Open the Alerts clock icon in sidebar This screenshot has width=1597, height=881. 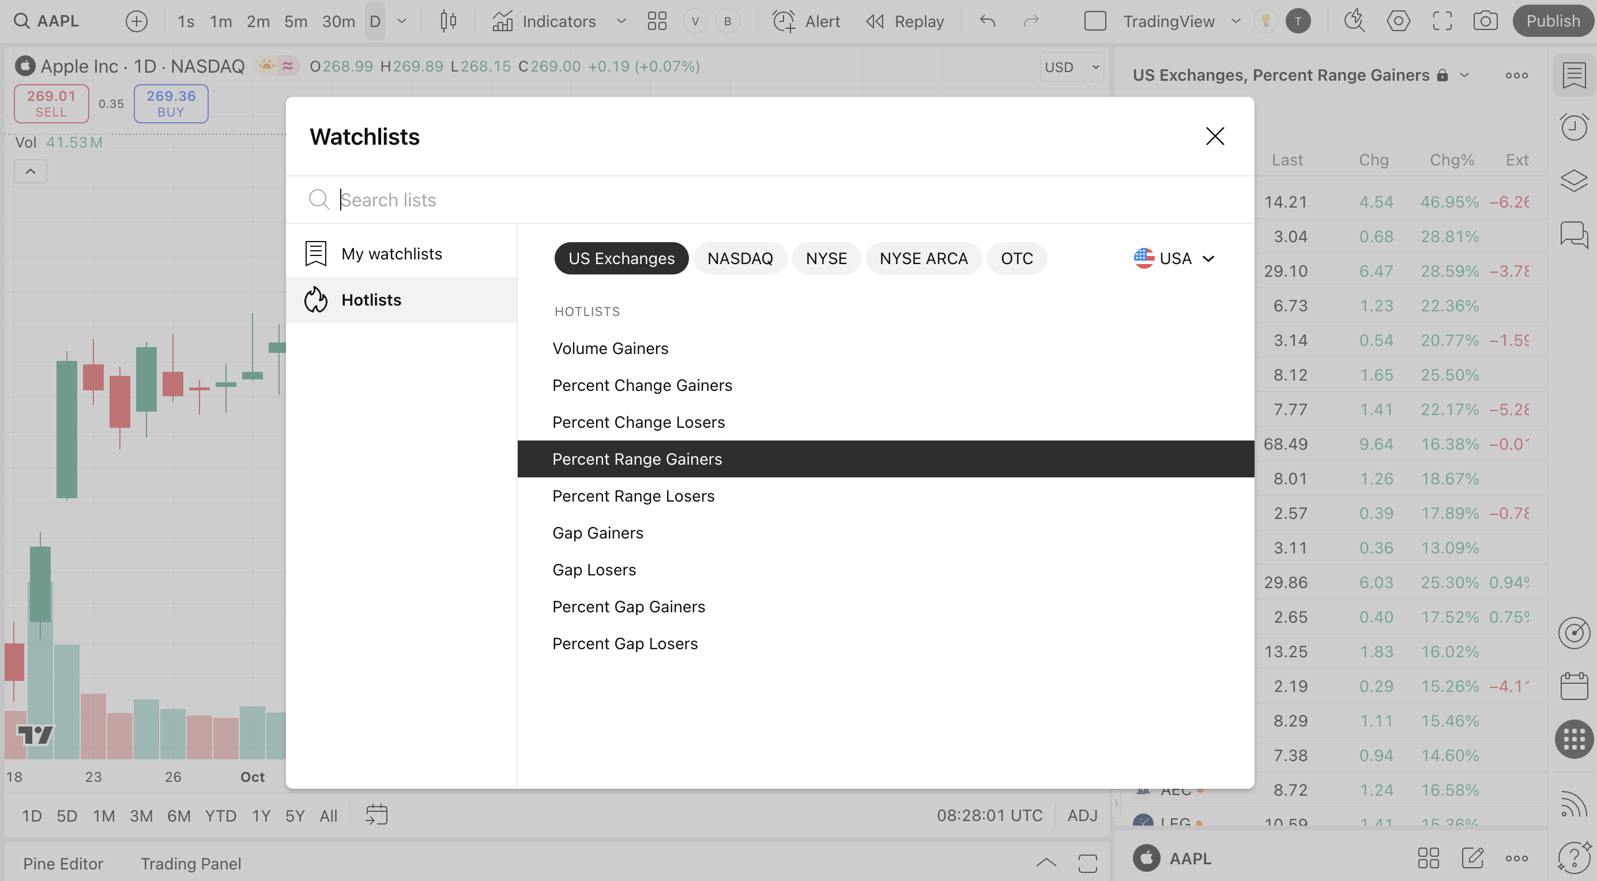pos(1573,127)
